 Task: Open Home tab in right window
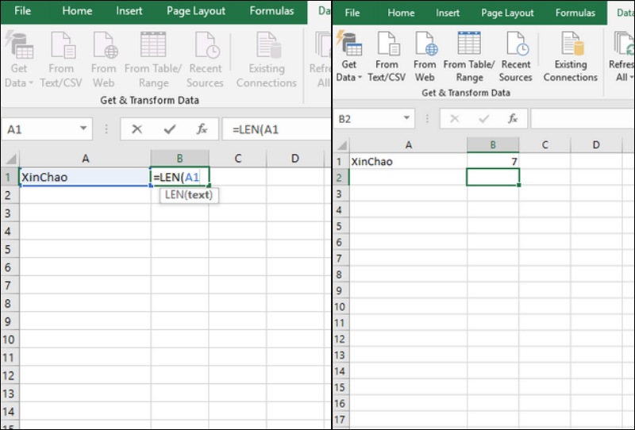pyautogui.click(x=401, y=13)
